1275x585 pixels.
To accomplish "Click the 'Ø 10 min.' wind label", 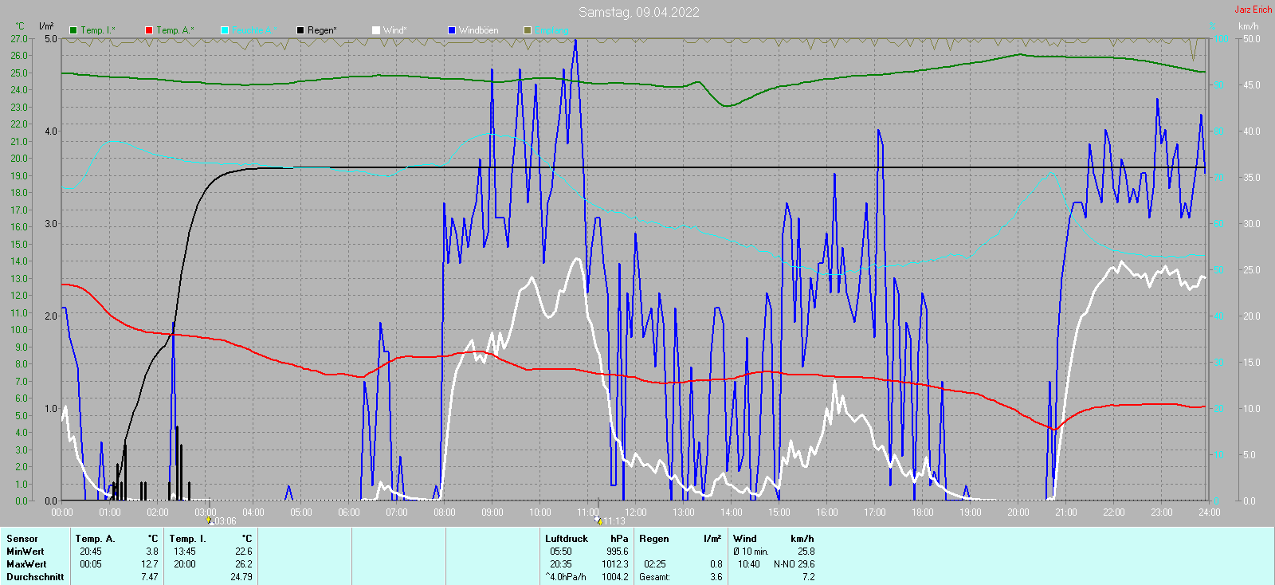I will pyautogui.click(x=751, y=552).
